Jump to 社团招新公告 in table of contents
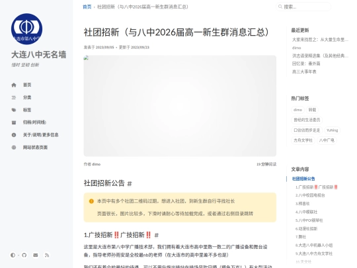This screenshot has width=357, height=268. pyautogui.click(x=303, y=179)
